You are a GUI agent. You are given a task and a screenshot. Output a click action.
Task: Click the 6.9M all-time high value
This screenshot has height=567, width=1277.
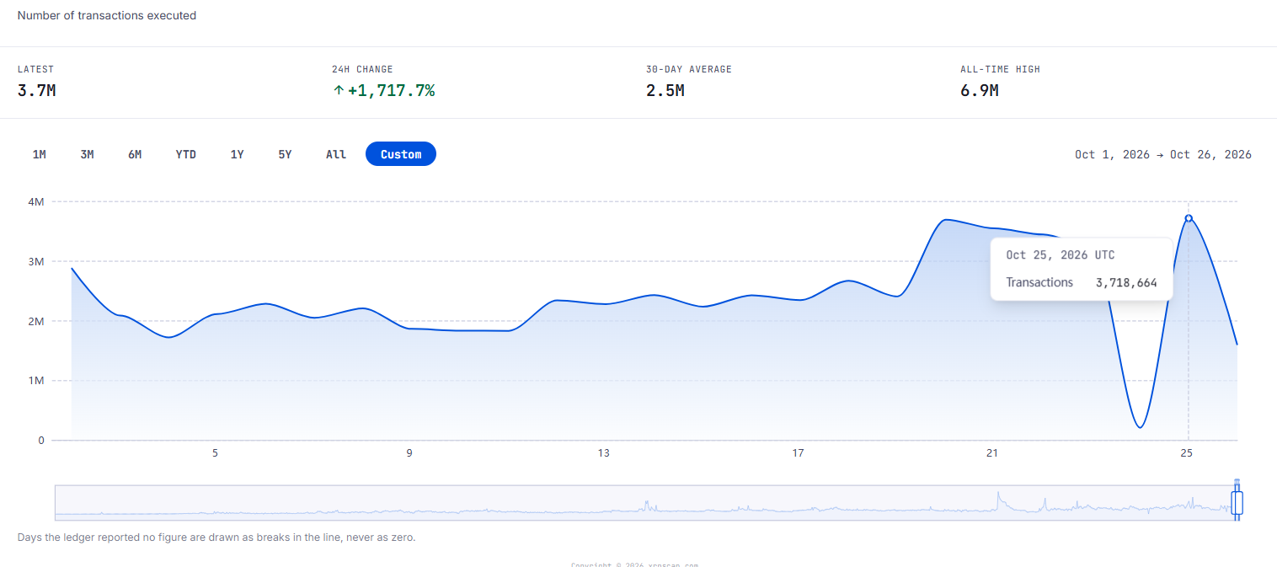tap(980, 90)
